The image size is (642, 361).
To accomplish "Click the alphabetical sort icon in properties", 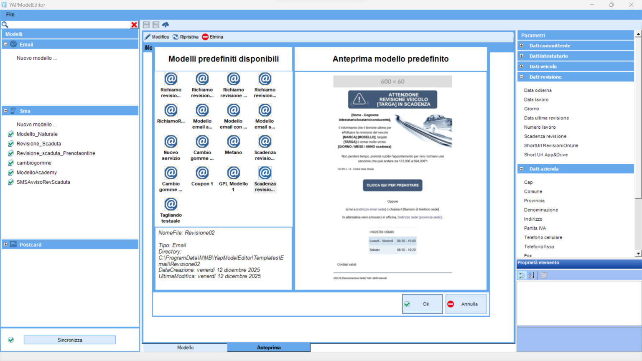I will (x=532, y=275).
